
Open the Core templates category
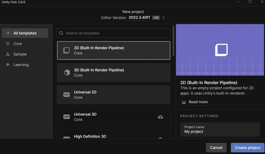tap(18, 44)
